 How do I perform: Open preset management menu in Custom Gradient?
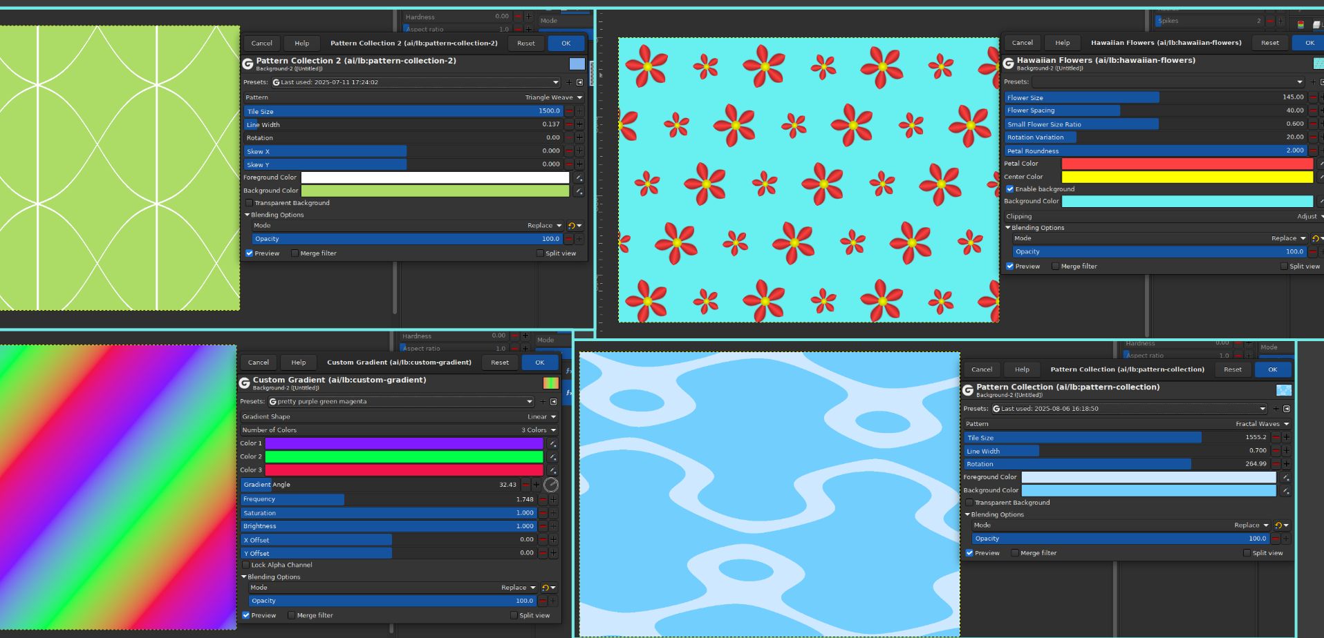pos(553,401)
